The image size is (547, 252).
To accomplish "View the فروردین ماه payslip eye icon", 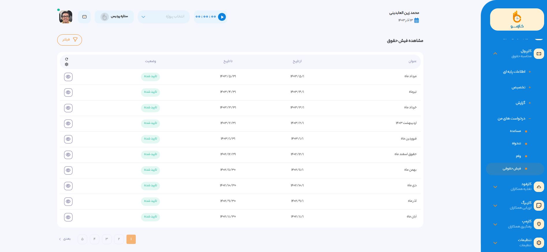I will (x=68, y=139).
